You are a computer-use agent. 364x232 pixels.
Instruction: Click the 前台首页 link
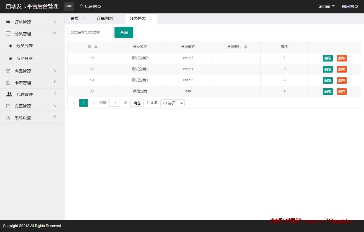(x=350, y=6)
